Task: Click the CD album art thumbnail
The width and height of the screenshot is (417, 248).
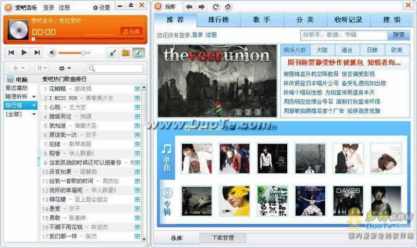Action: coord(18,30)
